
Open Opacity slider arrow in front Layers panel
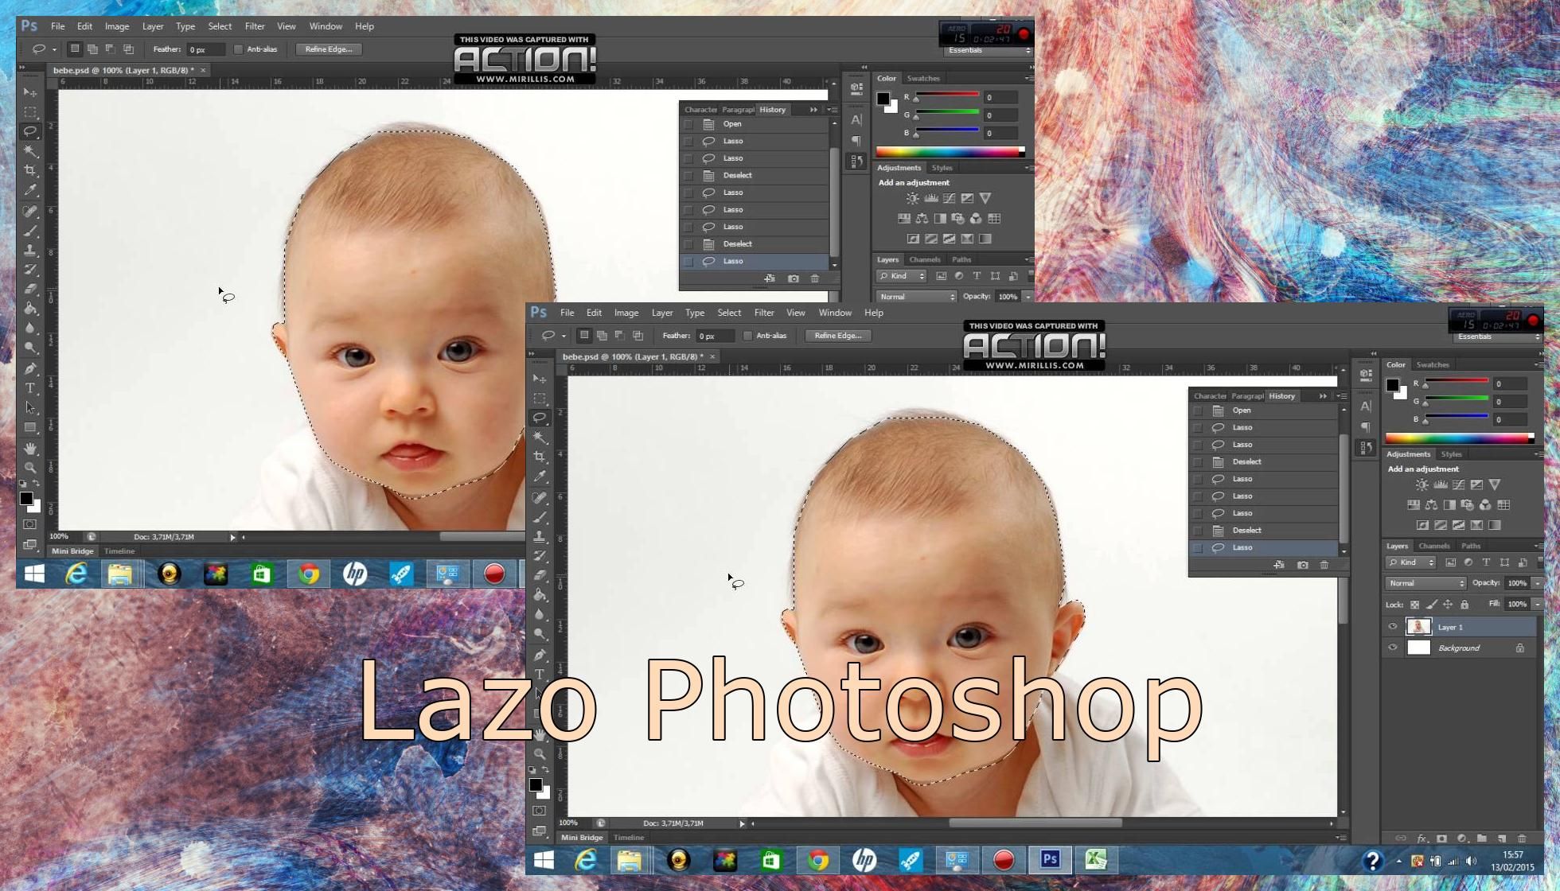(1538, 583)
